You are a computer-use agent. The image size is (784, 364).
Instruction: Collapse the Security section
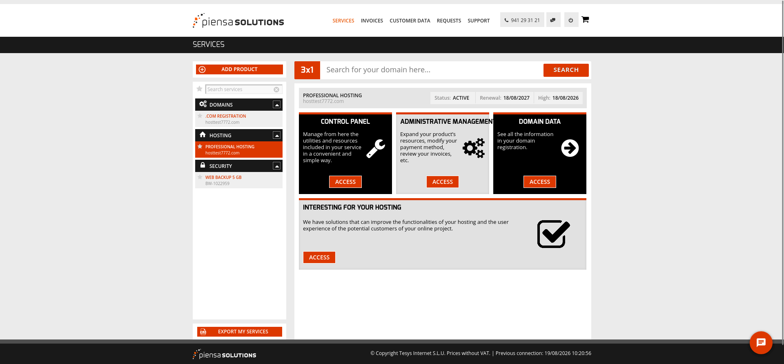point(276,166)
